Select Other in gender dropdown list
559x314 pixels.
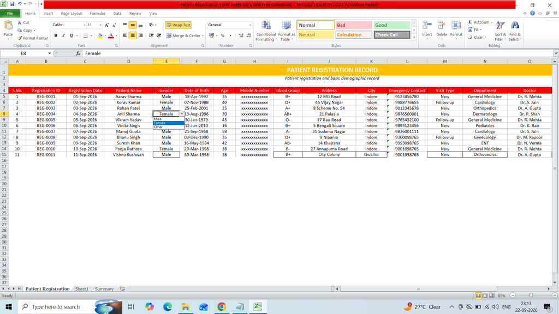click(x=169, y=127)
